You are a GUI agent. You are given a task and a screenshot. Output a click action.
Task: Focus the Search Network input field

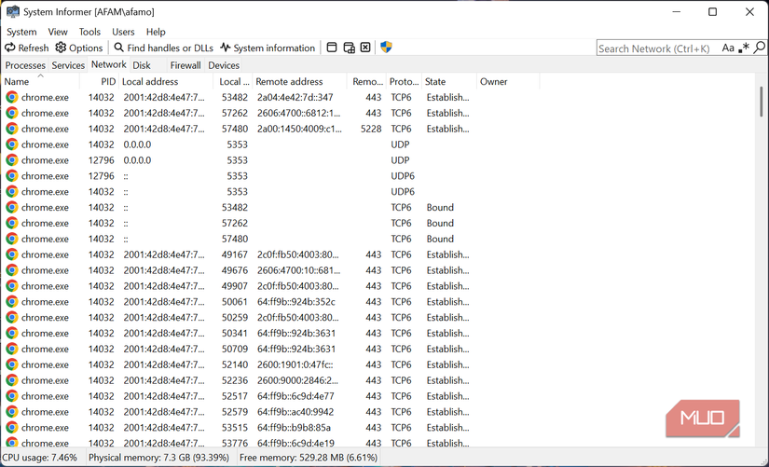click(658, 48)
